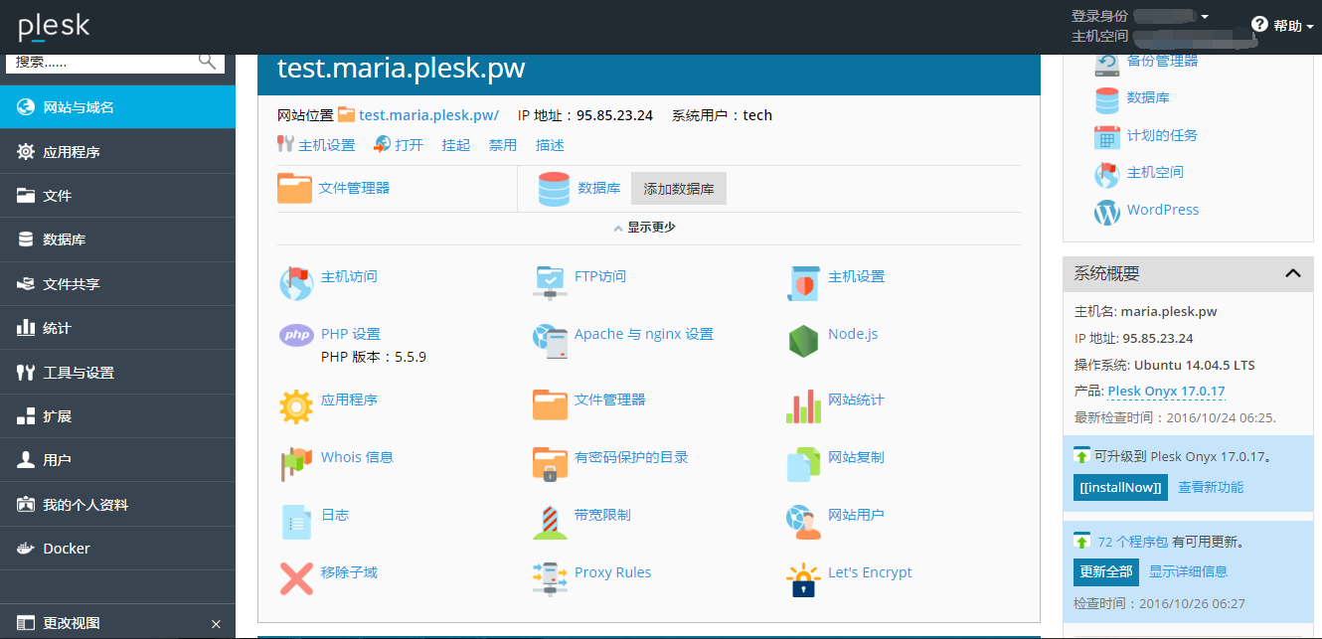Open the 主机空间 link in the right panel
Screen dimensions: 1322x639
pyautogui.click(x=1155, y=172)
